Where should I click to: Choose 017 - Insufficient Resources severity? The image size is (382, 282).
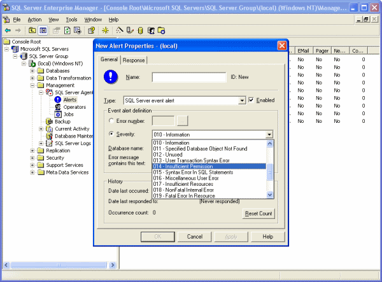(209, 184)
